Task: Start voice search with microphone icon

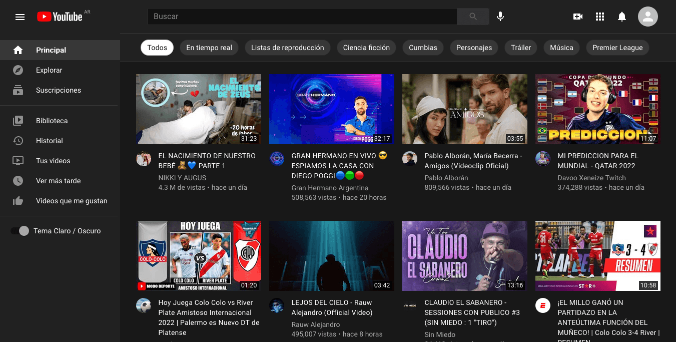Action: [500, 17]
